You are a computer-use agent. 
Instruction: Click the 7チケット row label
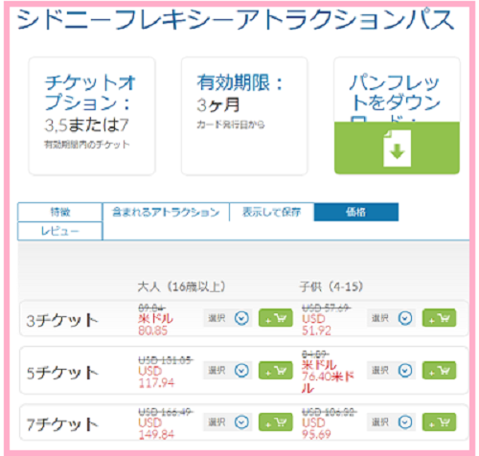[62, 424]
